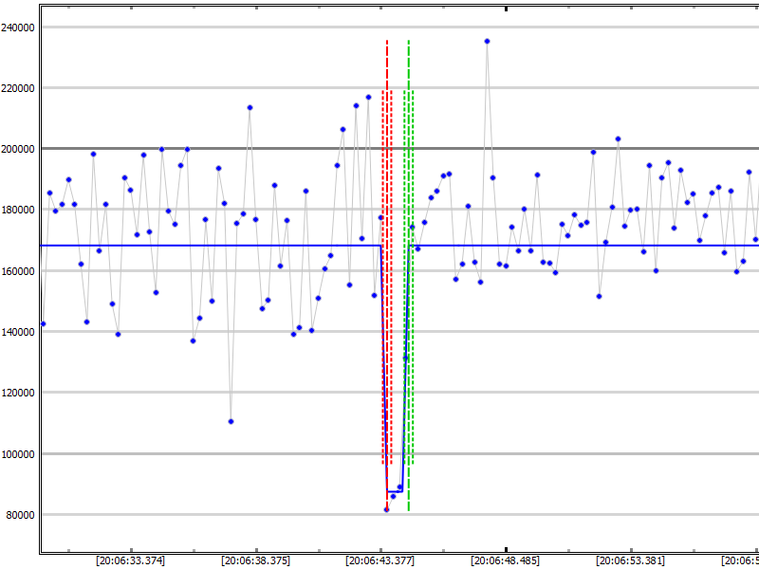This screenshot has width=759, height=569.
Task: Click the first data point at chart's left edge
Action: 43,324
